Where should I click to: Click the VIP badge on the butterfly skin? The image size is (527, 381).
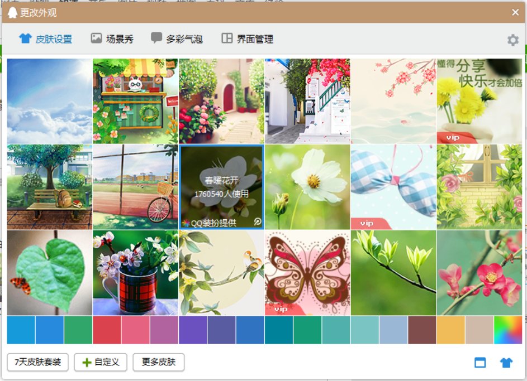point(280,308)
